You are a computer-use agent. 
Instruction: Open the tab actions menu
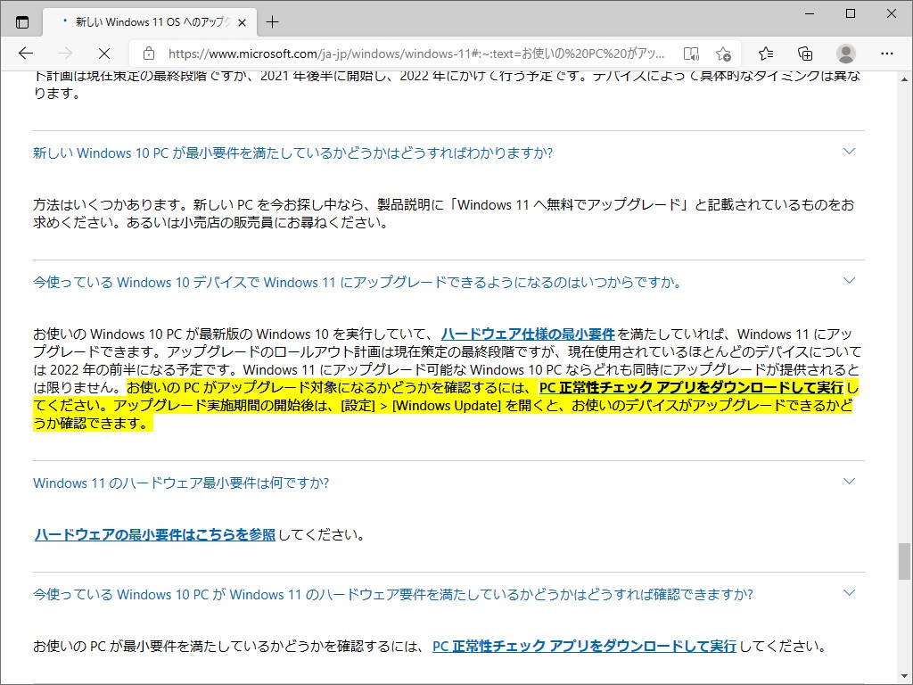tap(21, 21)
